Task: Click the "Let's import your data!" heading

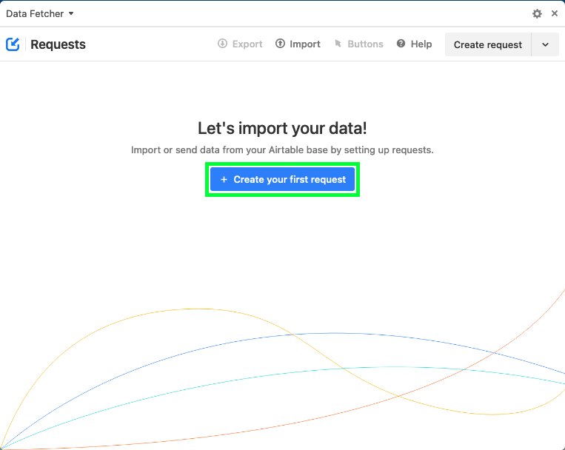Action: point(283,128)
